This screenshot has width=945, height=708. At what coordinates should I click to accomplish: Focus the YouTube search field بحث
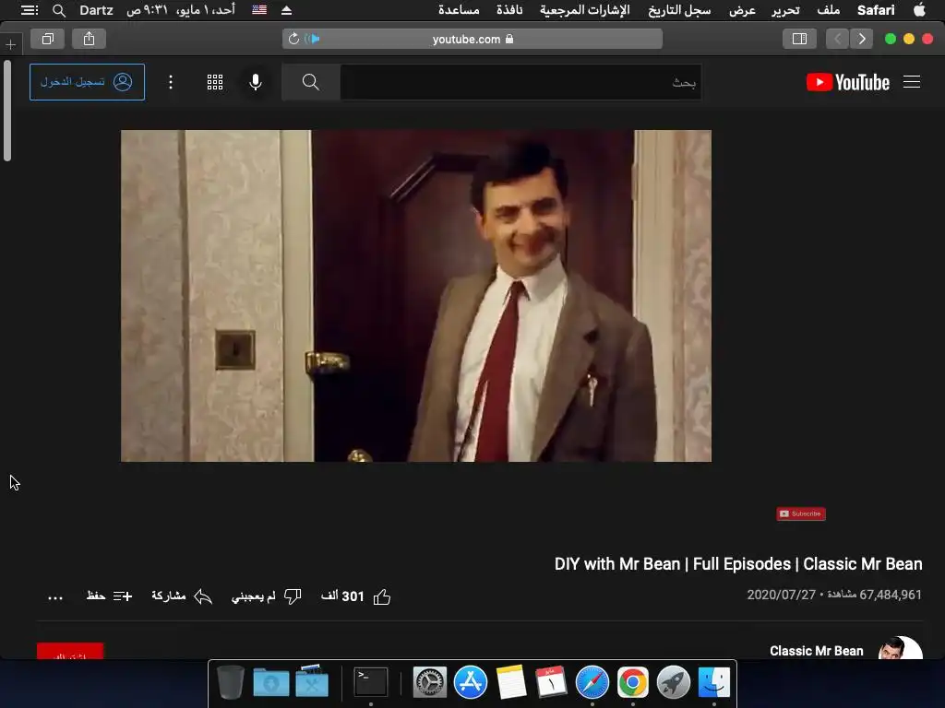pyautogui.click(x=520, y=82)
